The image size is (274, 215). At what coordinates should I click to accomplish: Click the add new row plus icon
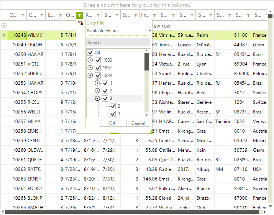point(4,26)
